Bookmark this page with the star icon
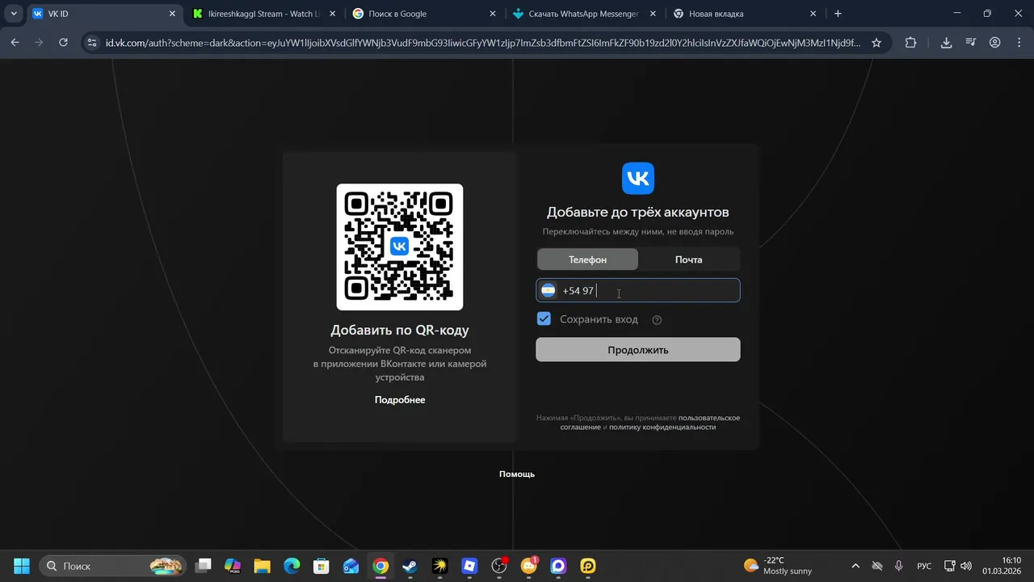The image size is (1034, 582). coord(876,43)
